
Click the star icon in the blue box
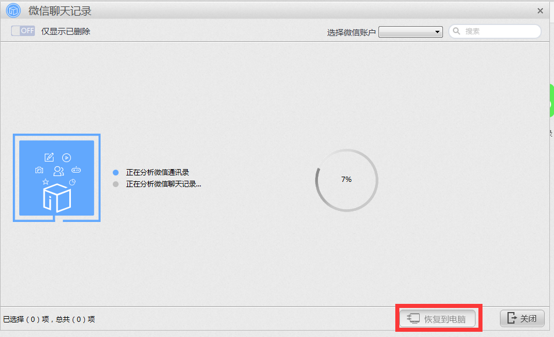tap(45, 182)
